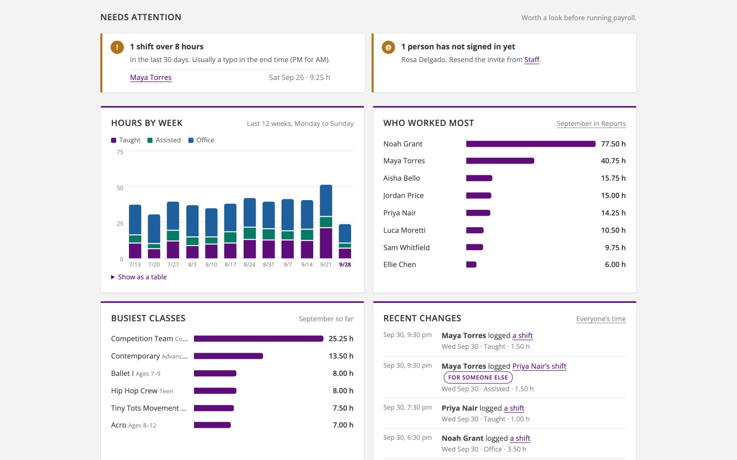The image size is (737, 460).
Task: Open Everyone's time link
Action: pyautogui.click(x=601, y=319)
